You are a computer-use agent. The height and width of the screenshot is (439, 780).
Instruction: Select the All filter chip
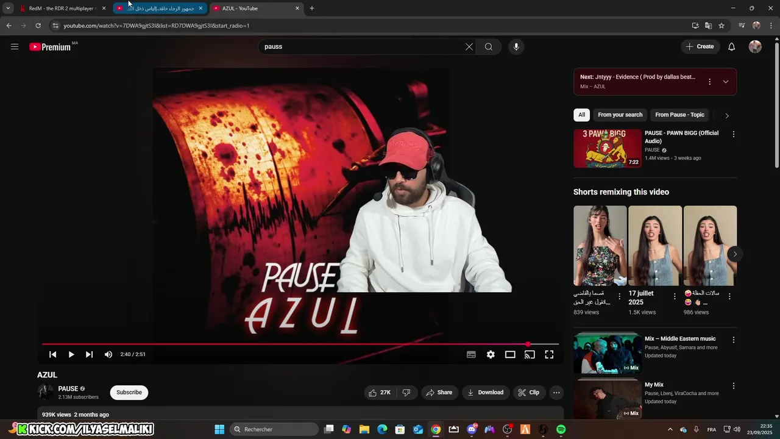pos(581,115)
